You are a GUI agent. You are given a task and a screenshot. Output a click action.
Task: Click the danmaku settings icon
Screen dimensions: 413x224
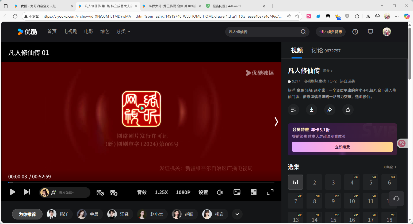click(x=114, y=192)
